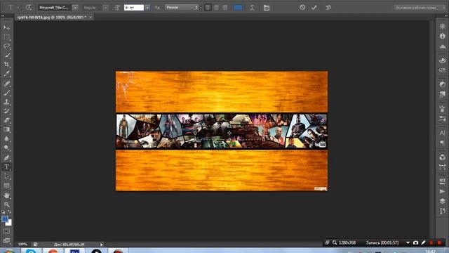Toggle the Character and Paragraph panels
This screenshot has height=253, width=449.
coord(267,8)
